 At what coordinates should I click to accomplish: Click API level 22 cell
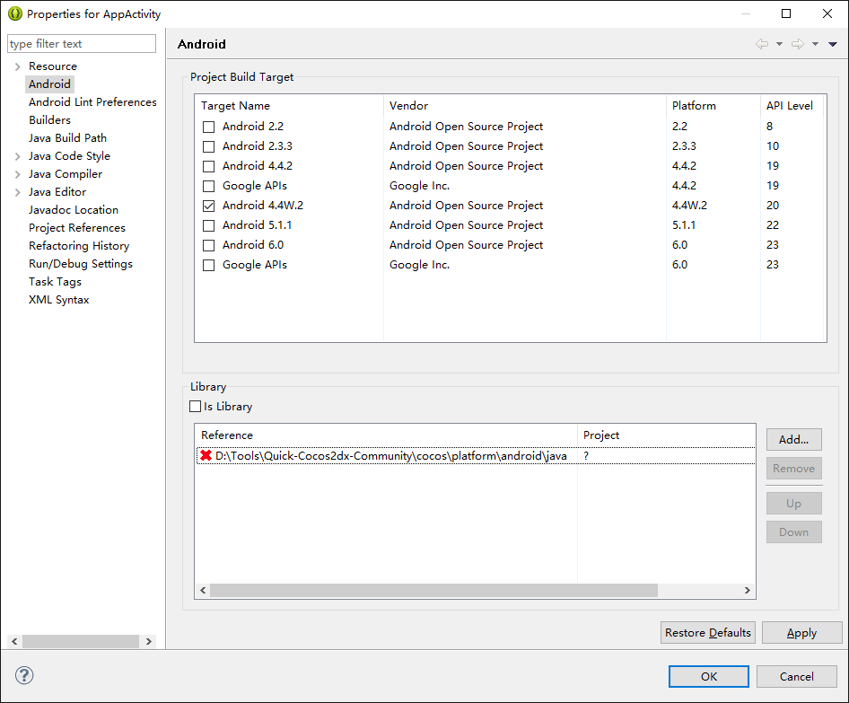(773, 225)
